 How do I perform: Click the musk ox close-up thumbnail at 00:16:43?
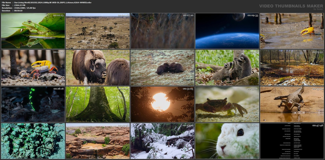tap(98, 68)
